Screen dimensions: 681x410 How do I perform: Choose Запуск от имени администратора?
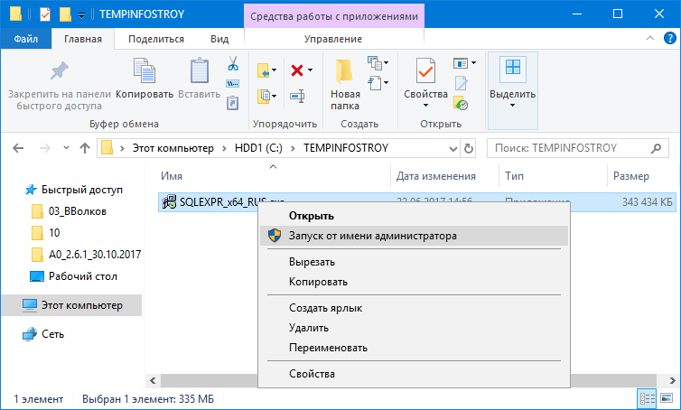[x=372, y=236]
